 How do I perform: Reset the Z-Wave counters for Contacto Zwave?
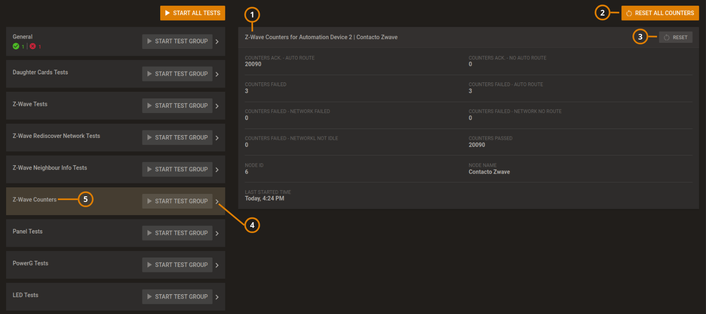[675, 37]
